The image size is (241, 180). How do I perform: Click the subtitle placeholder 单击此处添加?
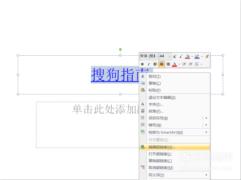click(x=106, y=109)
